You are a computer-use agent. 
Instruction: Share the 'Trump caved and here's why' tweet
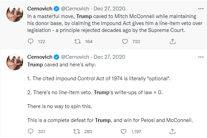point(172,131)
